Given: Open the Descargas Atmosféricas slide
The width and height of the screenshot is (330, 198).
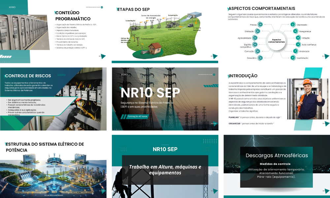Looking at the screenshot, I should [x=277, y=165].
